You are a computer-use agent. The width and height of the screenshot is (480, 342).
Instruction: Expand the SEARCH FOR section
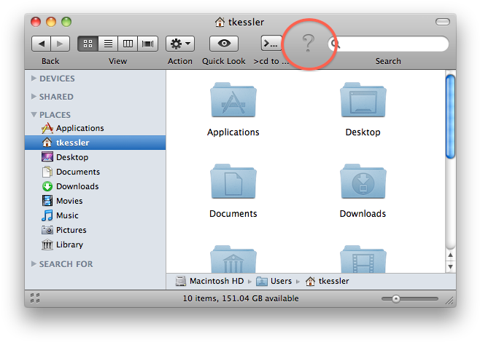pos(34,264)
